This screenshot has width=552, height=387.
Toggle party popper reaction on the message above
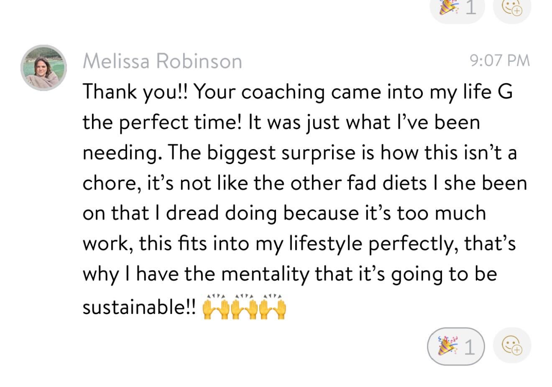pyautogui.click(x=457, y=8)
